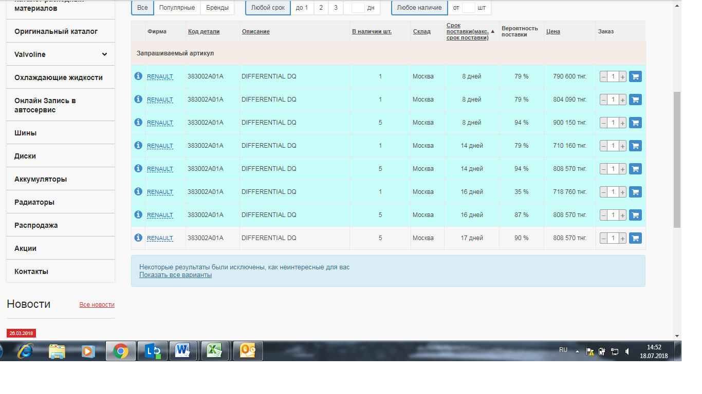The image size is (702, 394).
Task: Open RENAULT link in 900 150 тнг. row
Action: pos(160,123)
